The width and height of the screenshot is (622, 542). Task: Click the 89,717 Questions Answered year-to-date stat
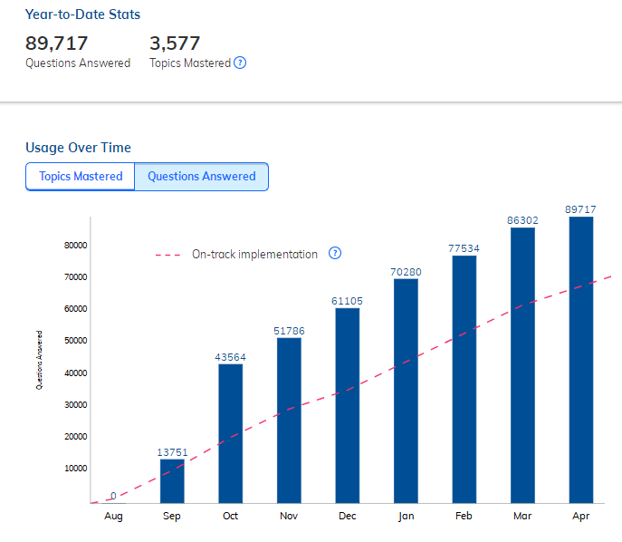55,44
